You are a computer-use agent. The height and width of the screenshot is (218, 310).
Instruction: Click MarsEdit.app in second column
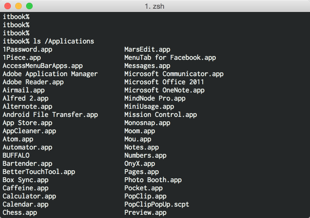147,49
